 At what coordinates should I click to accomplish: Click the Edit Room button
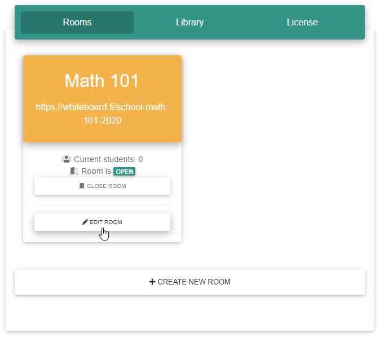102,222
